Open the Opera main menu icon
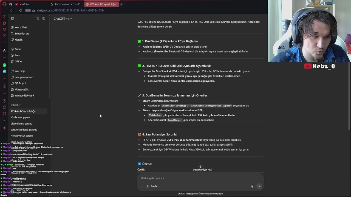This screenshot has width=351, height=197. pyautogui.click(x=4, y=4)
